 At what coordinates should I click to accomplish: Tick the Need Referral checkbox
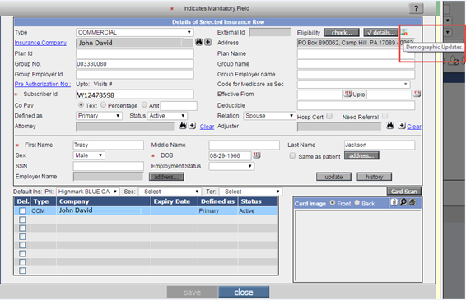tap(384, 116)
